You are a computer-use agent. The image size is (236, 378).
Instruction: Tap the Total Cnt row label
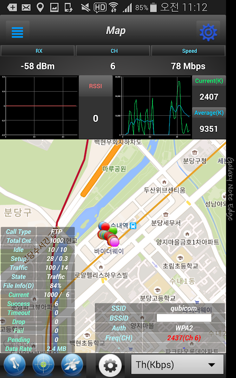[18, 241]
